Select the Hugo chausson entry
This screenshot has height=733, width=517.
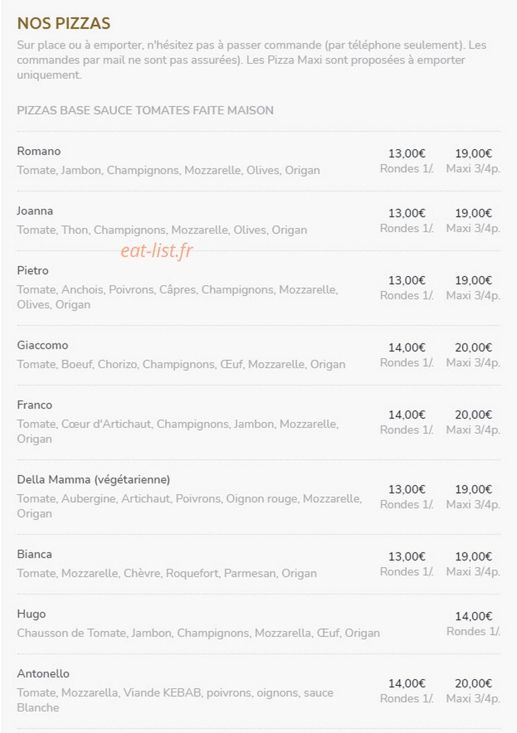(x=32, y=614)
